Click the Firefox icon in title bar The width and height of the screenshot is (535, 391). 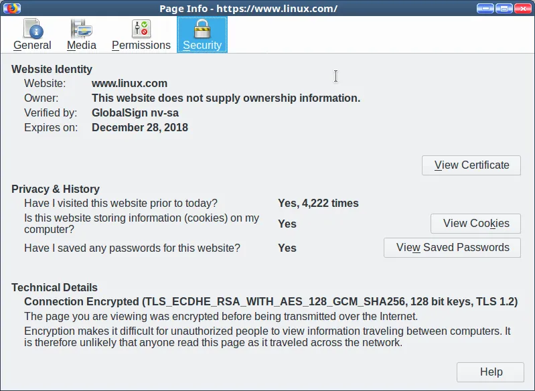point(11,8)
